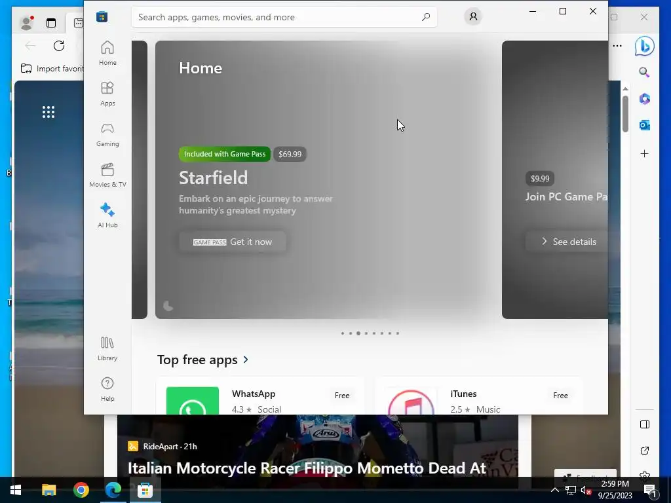Open the taskbar clock and date
The image size is (671, 503).
pyautogui.click(x=615, y=490)
